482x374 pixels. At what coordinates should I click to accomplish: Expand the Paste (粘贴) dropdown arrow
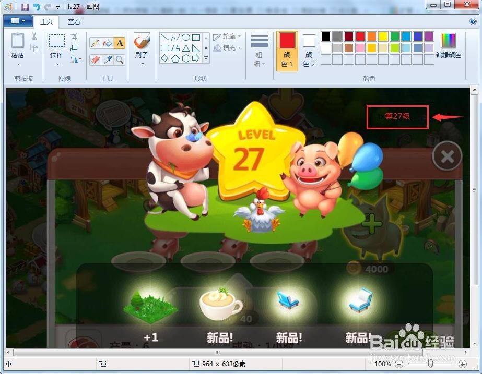point(18,65)
